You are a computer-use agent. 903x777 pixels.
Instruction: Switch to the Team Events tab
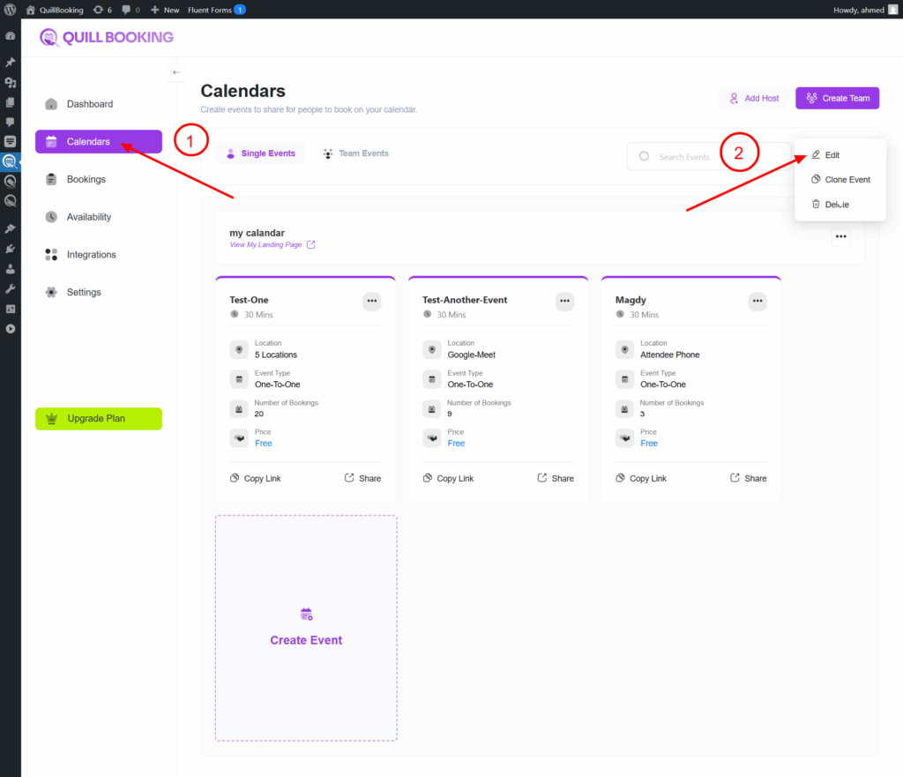click(355, 153)
